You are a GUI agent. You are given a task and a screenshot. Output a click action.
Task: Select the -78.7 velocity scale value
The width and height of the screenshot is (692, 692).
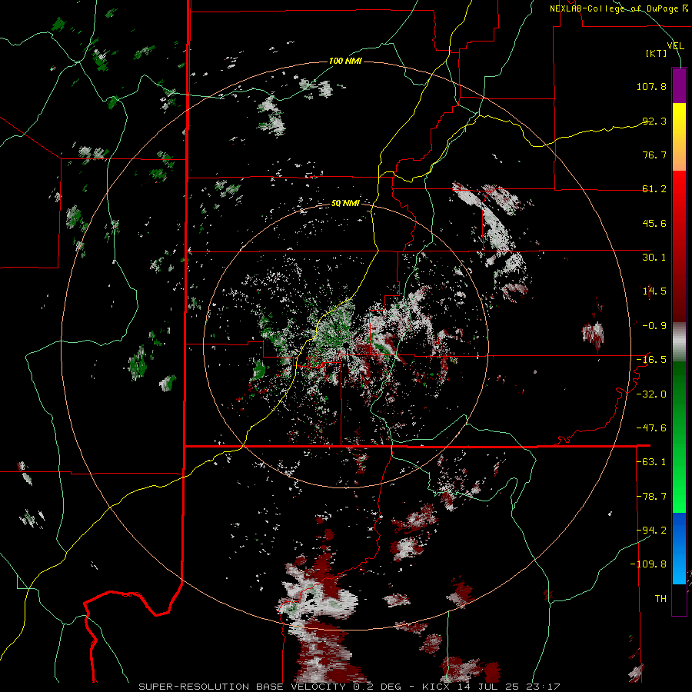[651, 497]
